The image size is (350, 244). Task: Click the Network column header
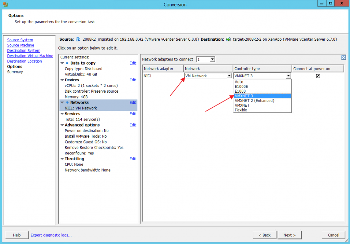tap(208, 69)
